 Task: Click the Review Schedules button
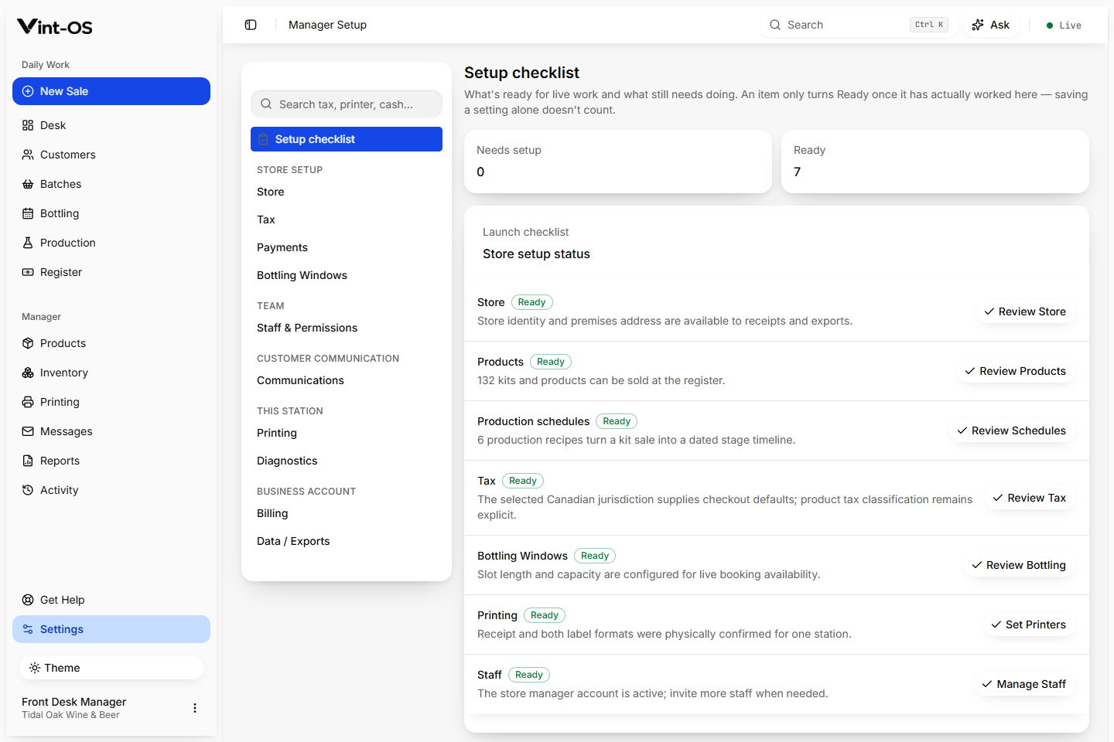(x=1012, y=431)
